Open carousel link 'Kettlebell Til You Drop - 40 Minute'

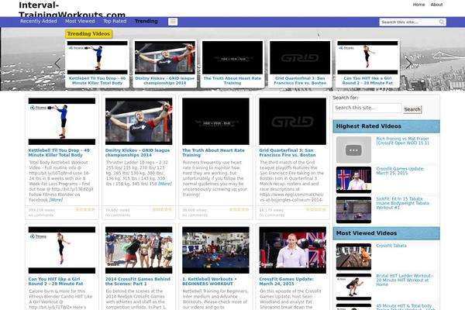tap(98, 81)
